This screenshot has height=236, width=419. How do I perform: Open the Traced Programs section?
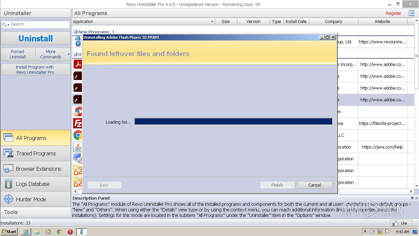tap(35, 153)
